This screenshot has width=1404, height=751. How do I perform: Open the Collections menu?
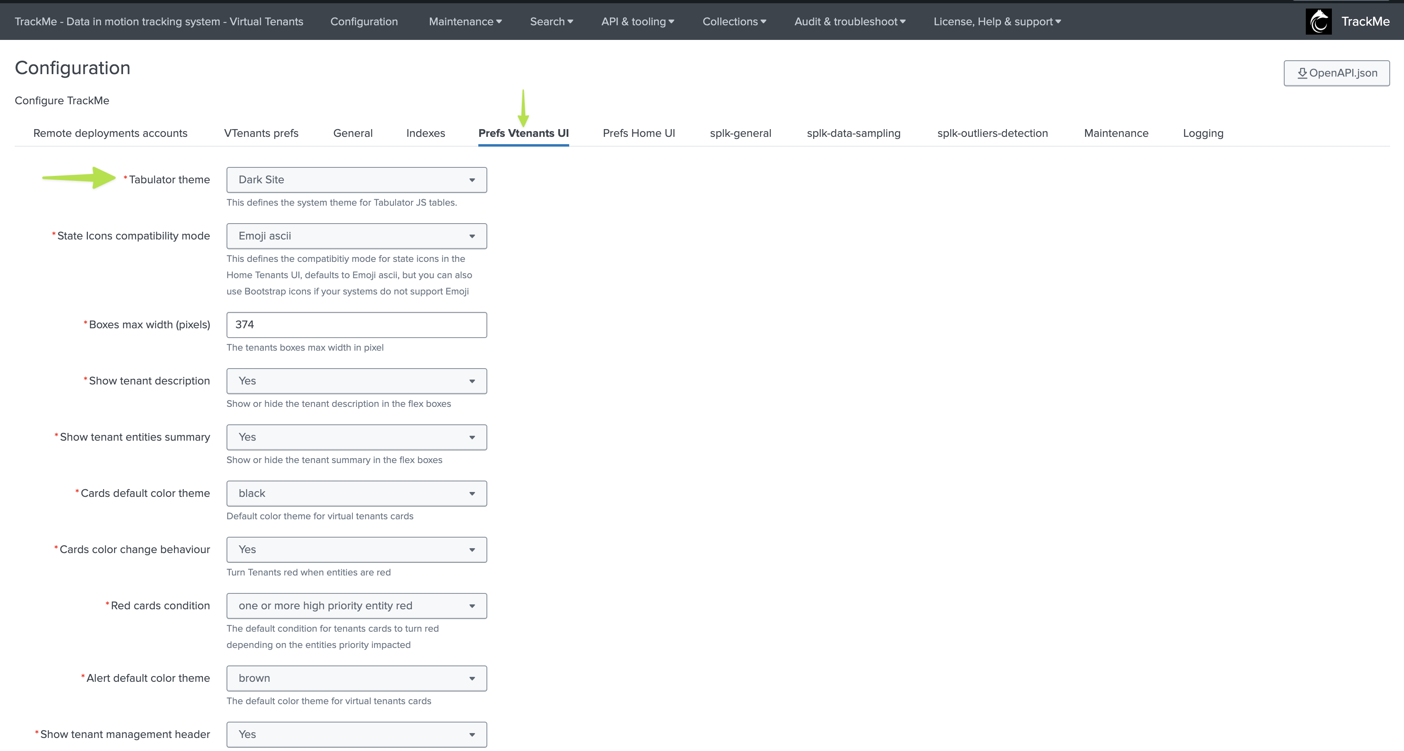[734, 22]
